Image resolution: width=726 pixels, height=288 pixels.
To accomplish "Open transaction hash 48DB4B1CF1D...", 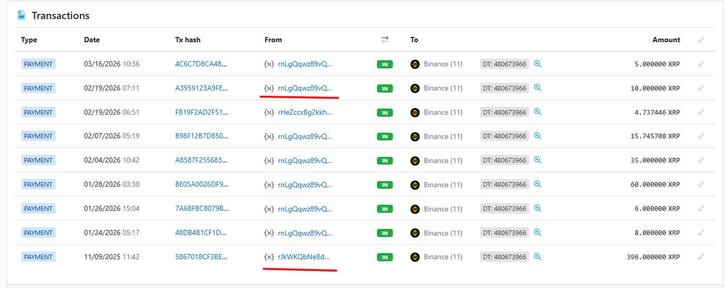I will point(202,232).
